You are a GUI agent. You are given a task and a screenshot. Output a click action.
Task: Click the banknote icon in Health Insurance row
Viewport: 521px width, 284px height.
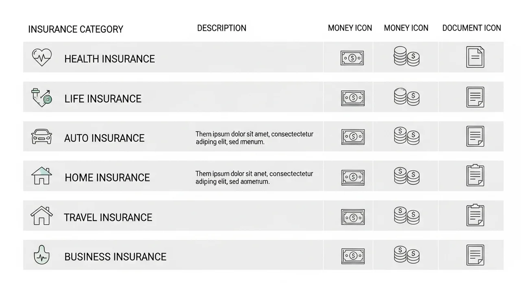[x=352, y=58]
